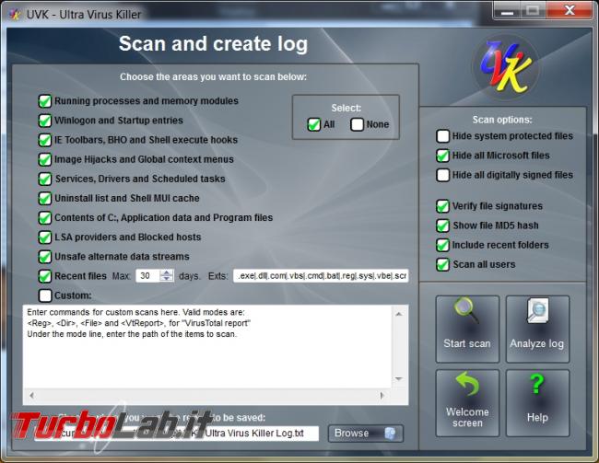Click the UVK title bar app icon
Viewport: 599px width, 463px height.
[x=16, y=15]
